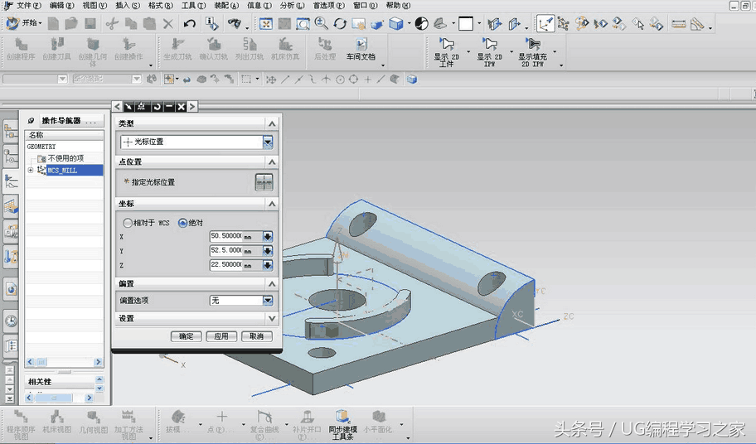This screenshot has width=756, height=444.
Task: Open the 帮助 menu
Action: point(398,5)
